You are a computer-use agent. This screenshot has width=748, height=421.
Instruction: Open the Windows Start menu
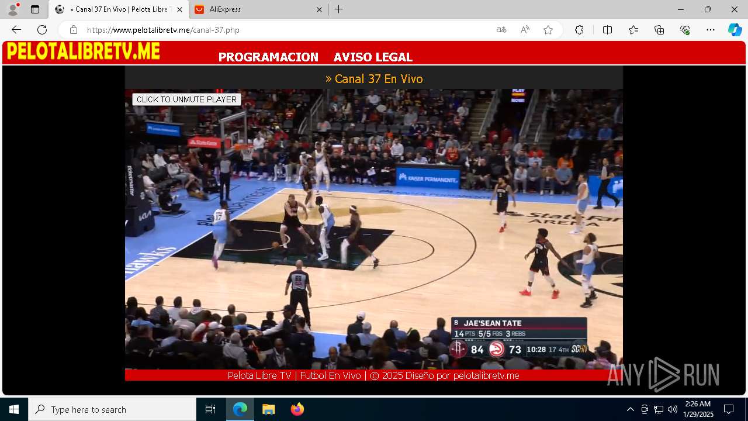14,409
